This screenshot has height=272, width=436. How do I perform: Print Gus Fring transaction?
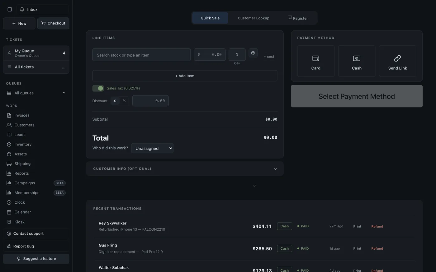point(357,248)
